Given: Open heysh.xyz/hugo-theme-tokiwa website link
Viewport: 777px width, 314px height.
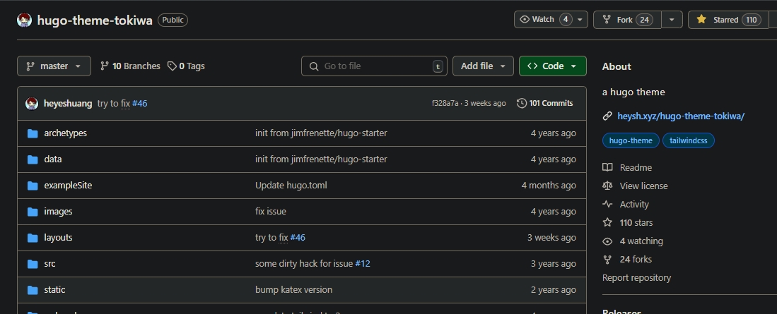Looking at the screenshot, I should (x=681, y=116).
